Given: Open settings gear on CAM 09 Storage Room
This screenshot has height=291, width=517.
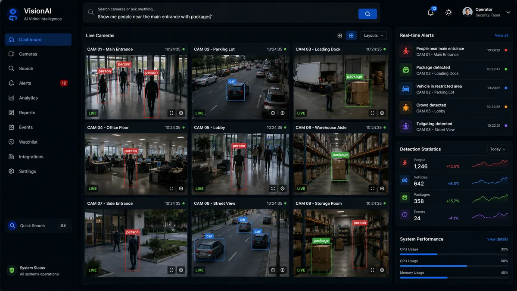Looking at the screenshot, I should click(382, 270).
